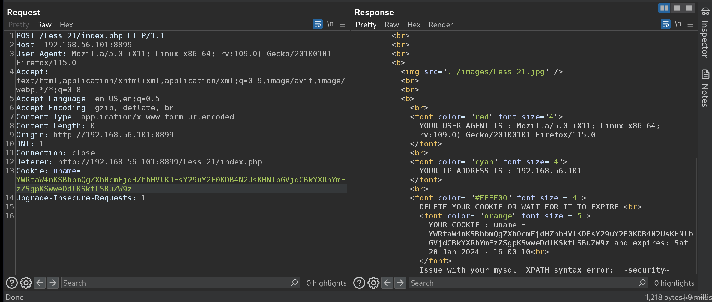The height and width of the screenshot is (302, 712).
Task: Click the Response 0 highlights label
Action: tap(674, 283)
